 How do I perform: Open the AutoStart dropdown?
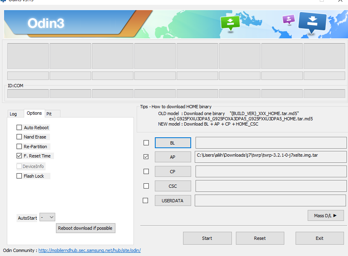tap(47, 217)
